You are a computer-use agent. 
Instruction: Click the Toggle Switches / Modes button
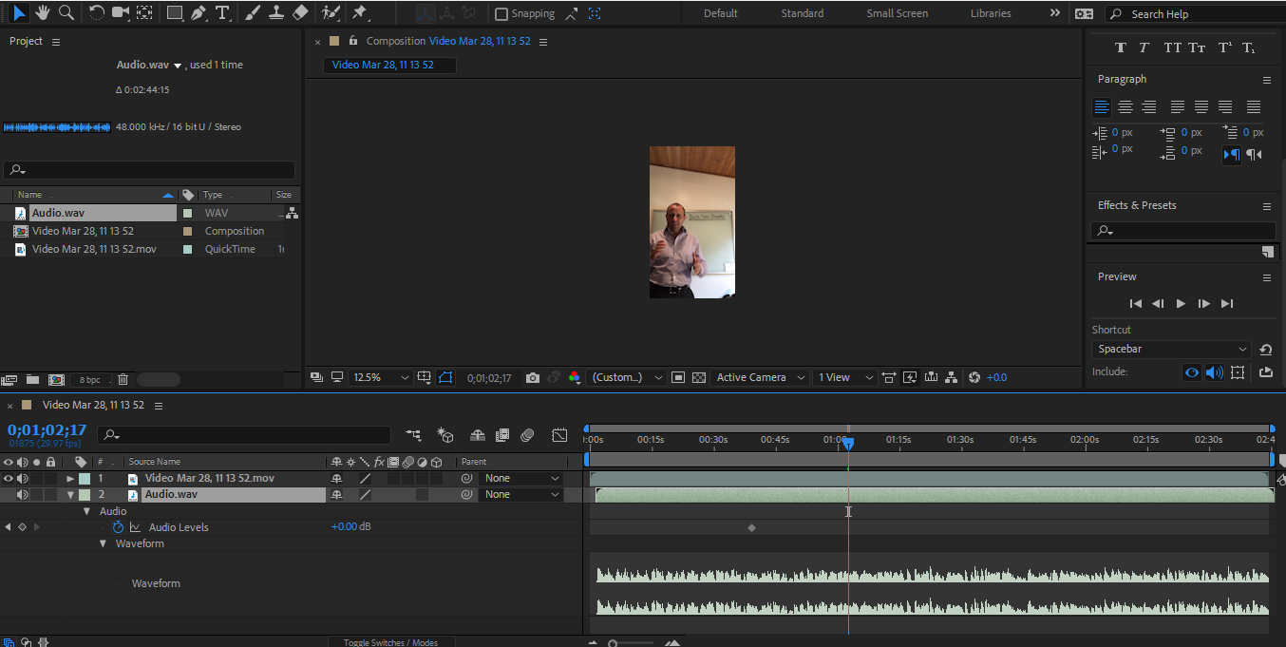point(390,642)
